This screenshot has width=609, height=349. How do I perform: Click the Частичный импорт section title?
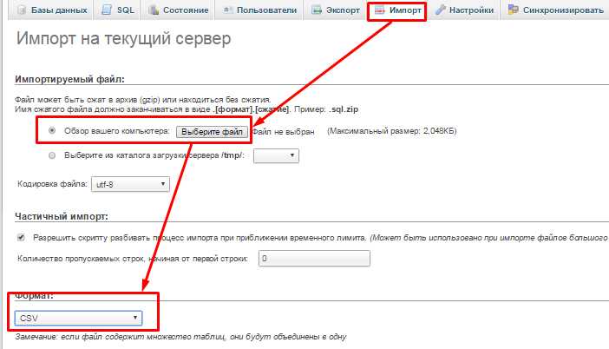coord(62,216)
